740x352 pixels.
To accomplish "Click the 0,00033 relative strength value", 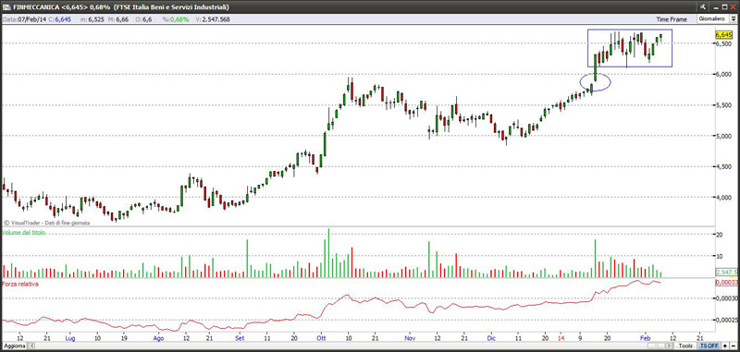I will point(726,282).
